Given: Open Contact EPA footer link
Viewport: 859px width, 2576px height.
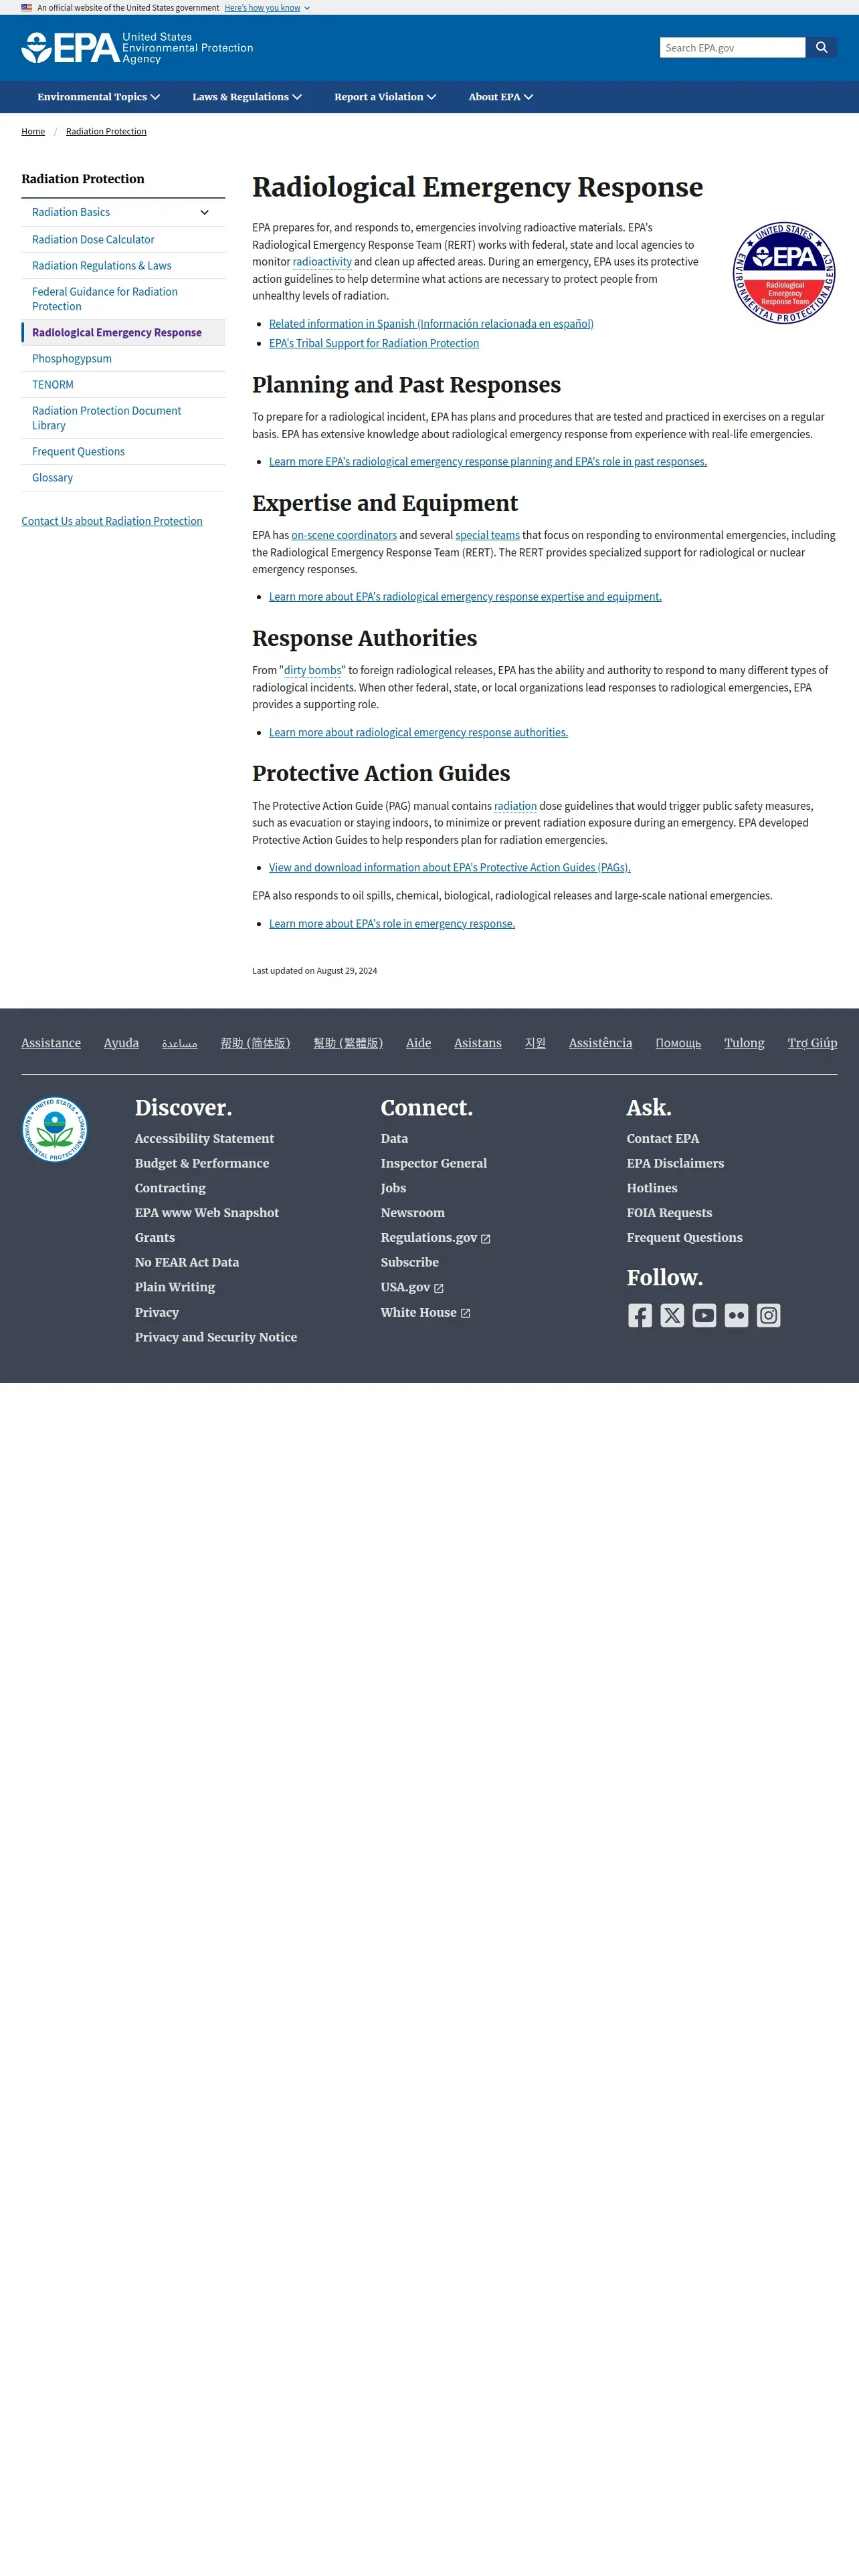Looking at the screenshot, I should coord(663,1138).
